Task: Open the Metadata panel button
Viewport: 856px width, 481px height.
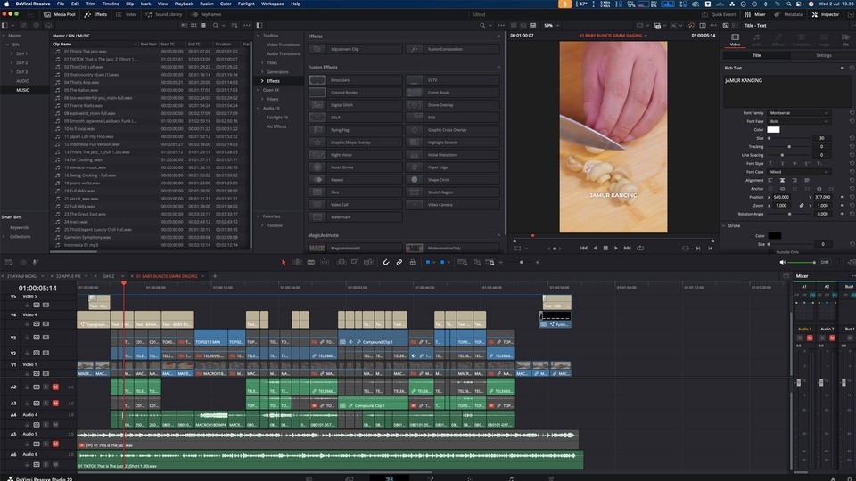Action: tap(789, 15)
